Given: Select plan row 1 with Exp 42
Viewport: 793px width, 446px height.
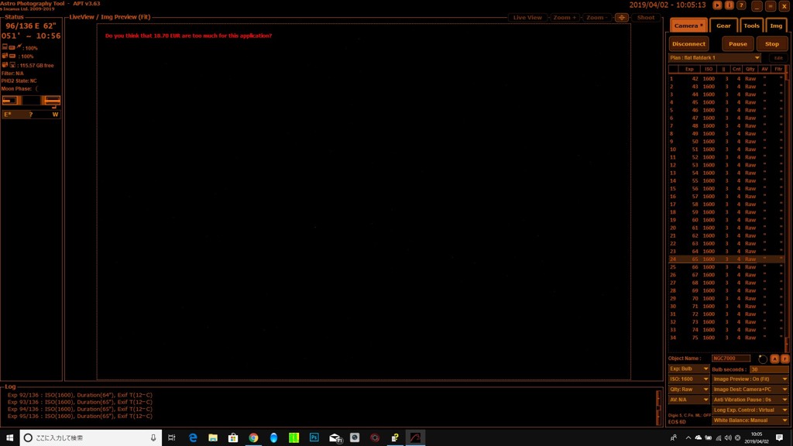Looking at the screenshot, I should (x=726, y=79).
